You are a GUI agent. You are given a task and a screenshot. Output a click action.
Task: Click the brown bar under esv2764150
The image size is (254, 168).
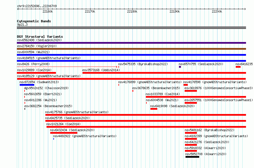pos(131,49)
